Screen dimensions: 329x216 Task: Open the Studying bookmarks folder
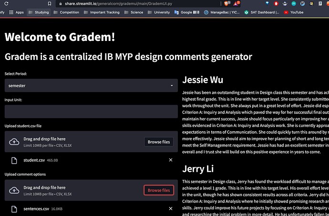39,12
